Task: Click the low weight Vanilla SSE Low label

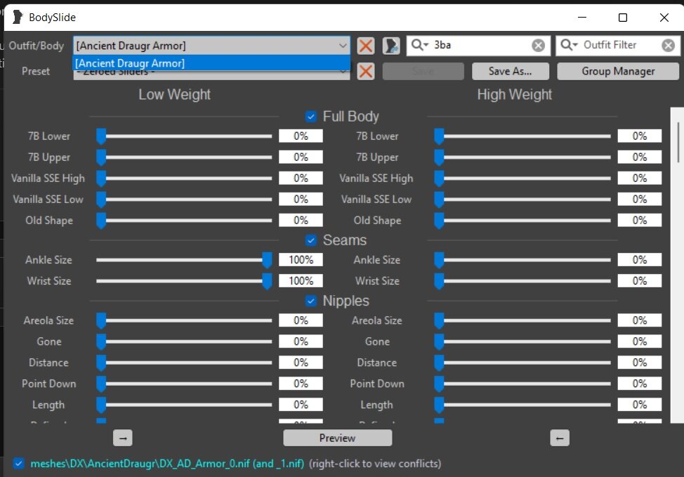Action: (48, 200)
